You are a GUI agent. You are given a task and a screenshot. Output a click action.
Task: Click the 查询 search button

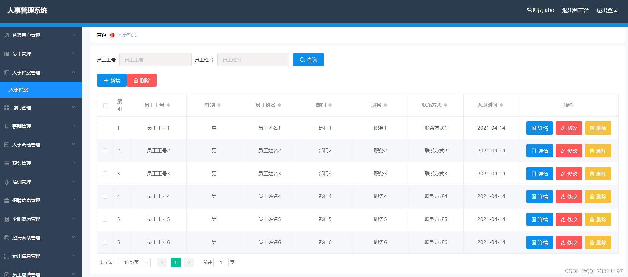click(308, 60)
